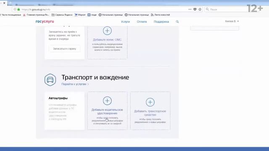
Task: Open the first Начальная страница bookmark
Action: tap(111, 15)
